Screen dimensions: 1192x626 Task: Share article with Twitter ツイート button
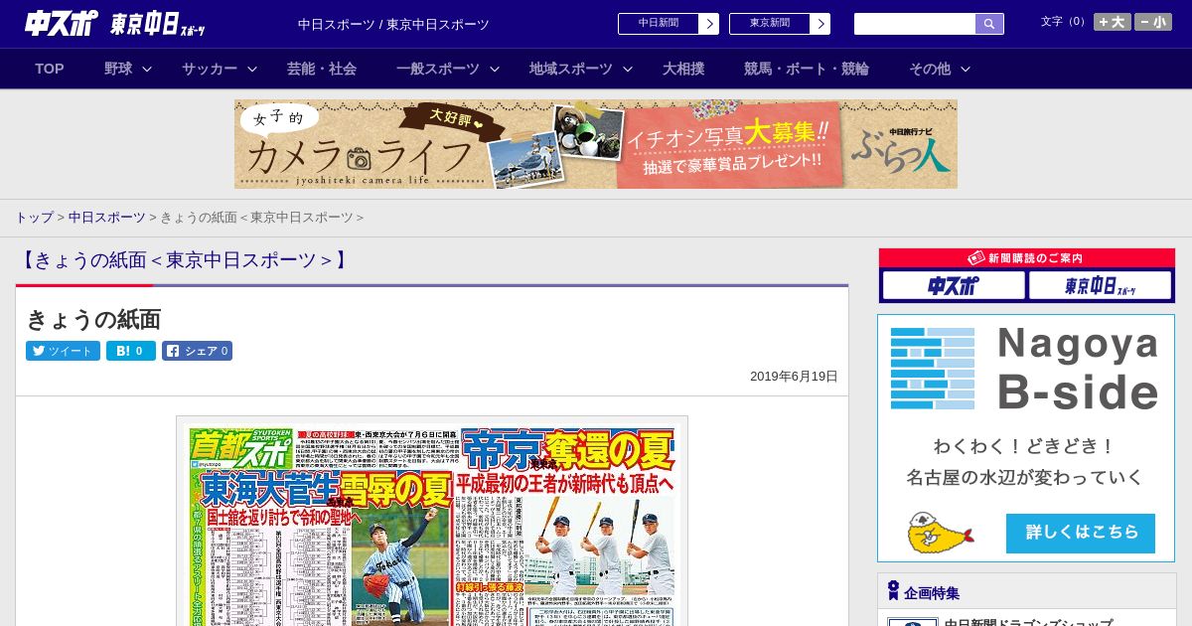coord(63,351)
